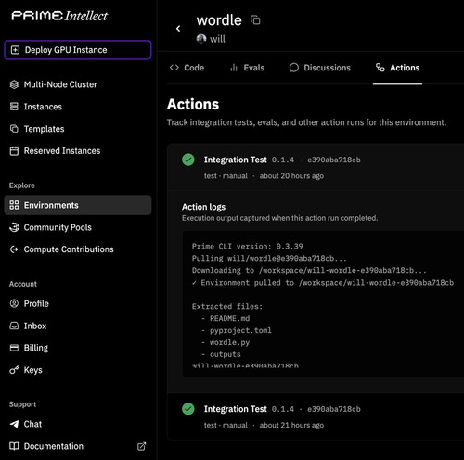Click the Compute Contributions icon
The image size is (464, 460).
14,249
